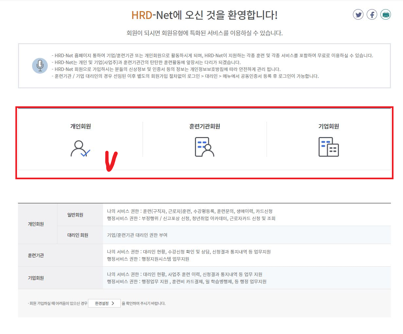
Task: Click notice line 'HRD-Net는 개인 및 기업(사업주)과'
Action: pos(146,62)
